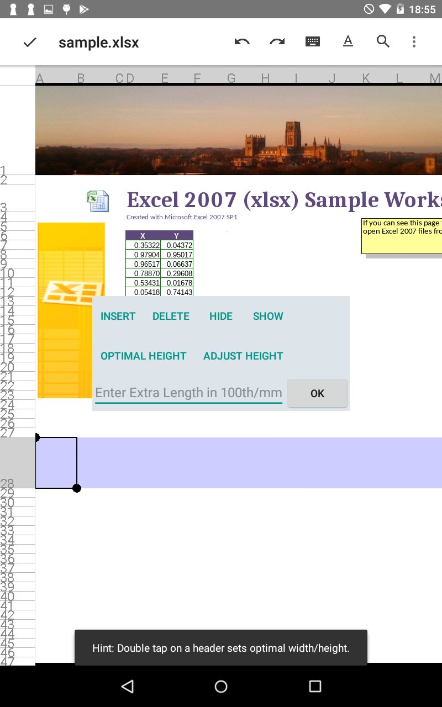This screenshot has height=707, width=442.
Task: Choose OPTIMAL HEIGHT
Action: tap(144, 356)
